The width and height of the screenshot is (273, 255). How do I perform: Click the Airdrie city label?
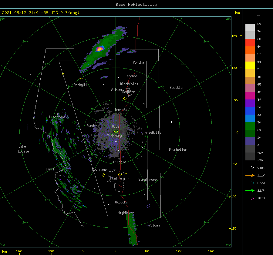120,162
